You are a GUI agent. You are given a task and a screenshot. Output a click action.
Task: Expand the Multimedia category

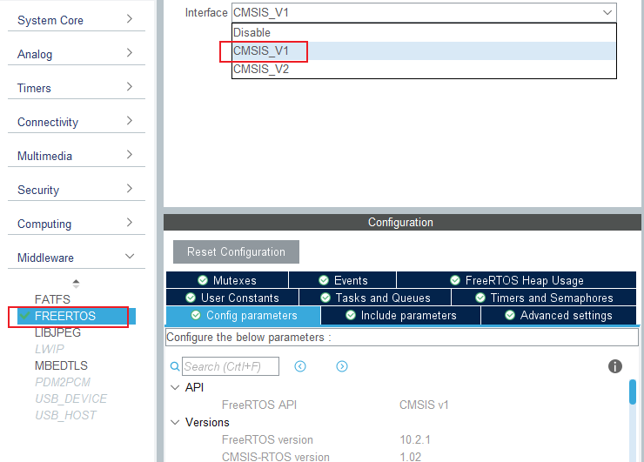[x=77, y=156]
